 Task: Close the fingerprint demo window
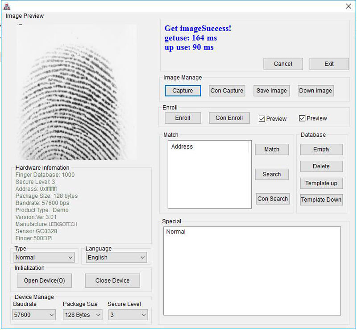click(349, 6)
